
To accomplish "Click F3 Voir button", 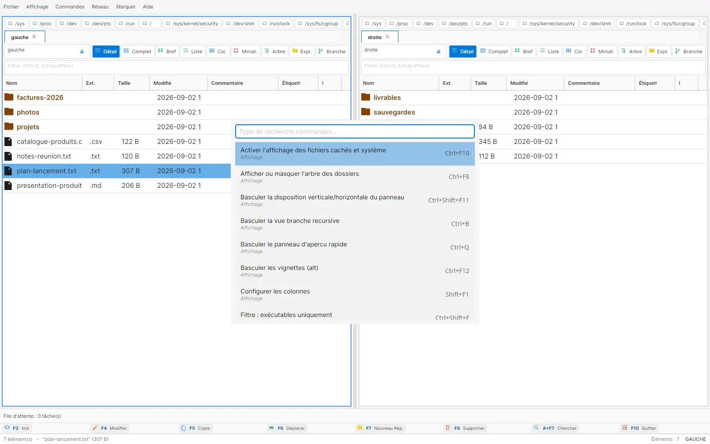I will (17, 428).
